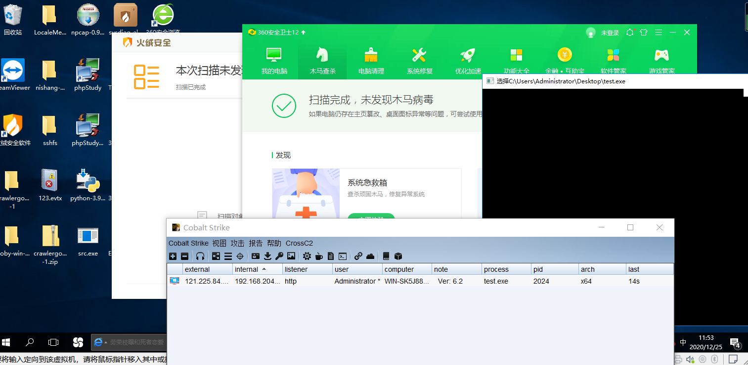The width and height of the screenshot is (748, 365).
Task: Open the CrossC2 menu
Action: [x=299, y=243]
